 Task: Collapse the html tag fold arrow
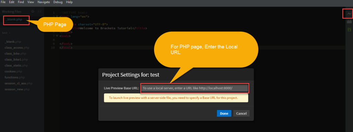57,16
